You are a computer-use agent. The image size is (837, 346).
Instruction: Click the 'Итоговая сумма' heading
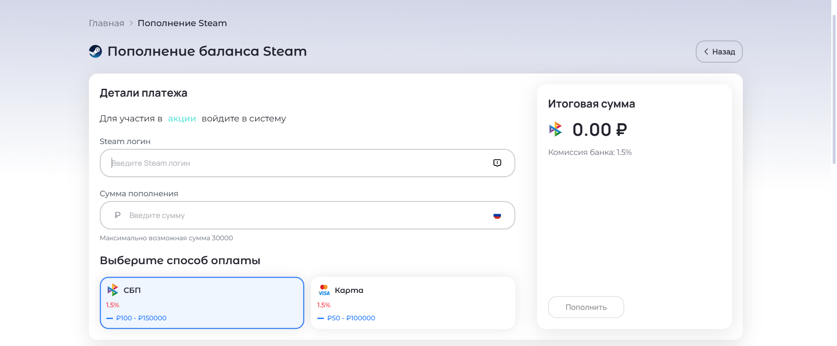click(591, 104)
